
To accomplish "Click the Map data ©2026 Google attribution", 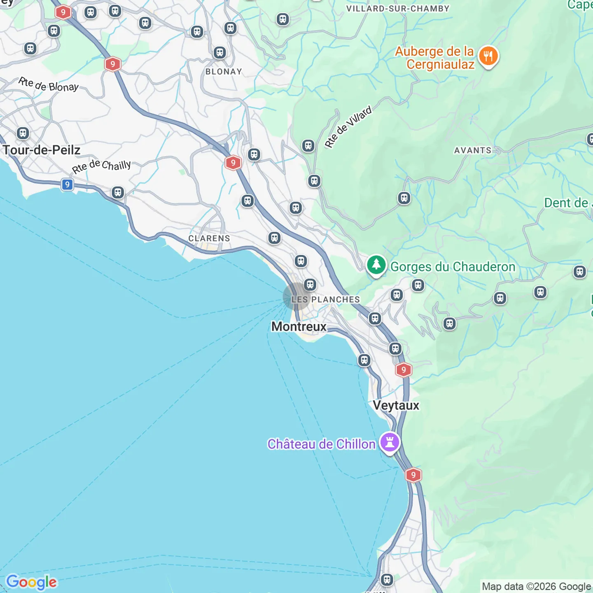I will [537, 586].
